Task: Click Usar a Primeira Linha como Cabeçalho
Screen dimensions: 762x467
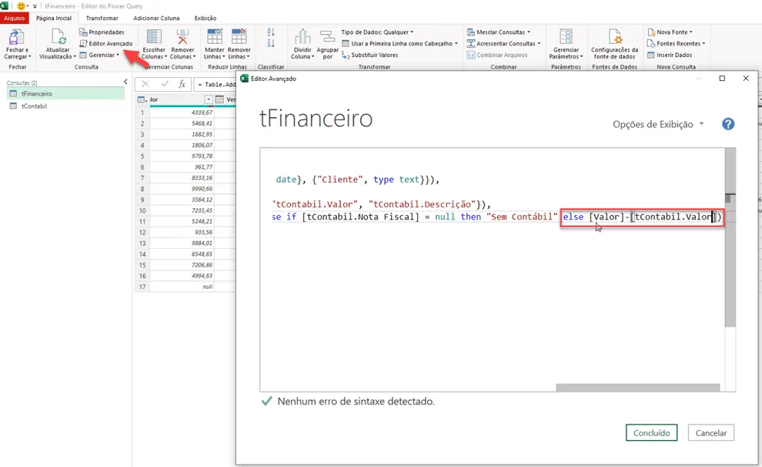Action: [x=399, y=43]
